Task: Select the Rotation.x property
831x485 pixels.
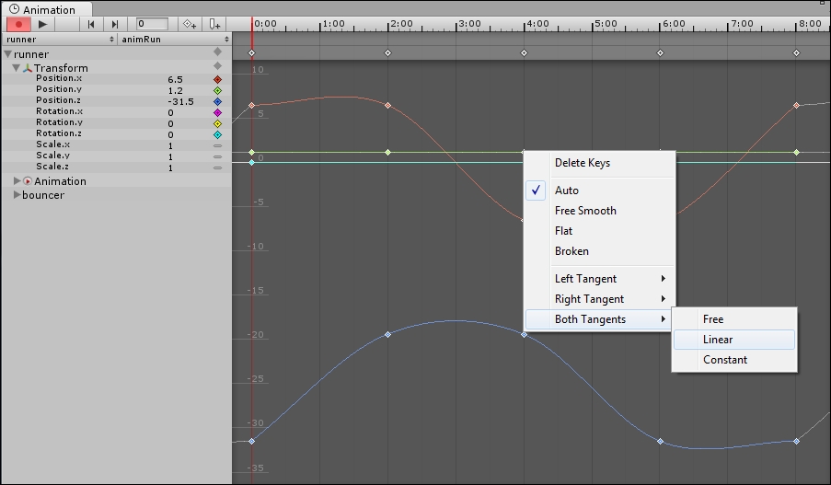Action: point(59,112)
